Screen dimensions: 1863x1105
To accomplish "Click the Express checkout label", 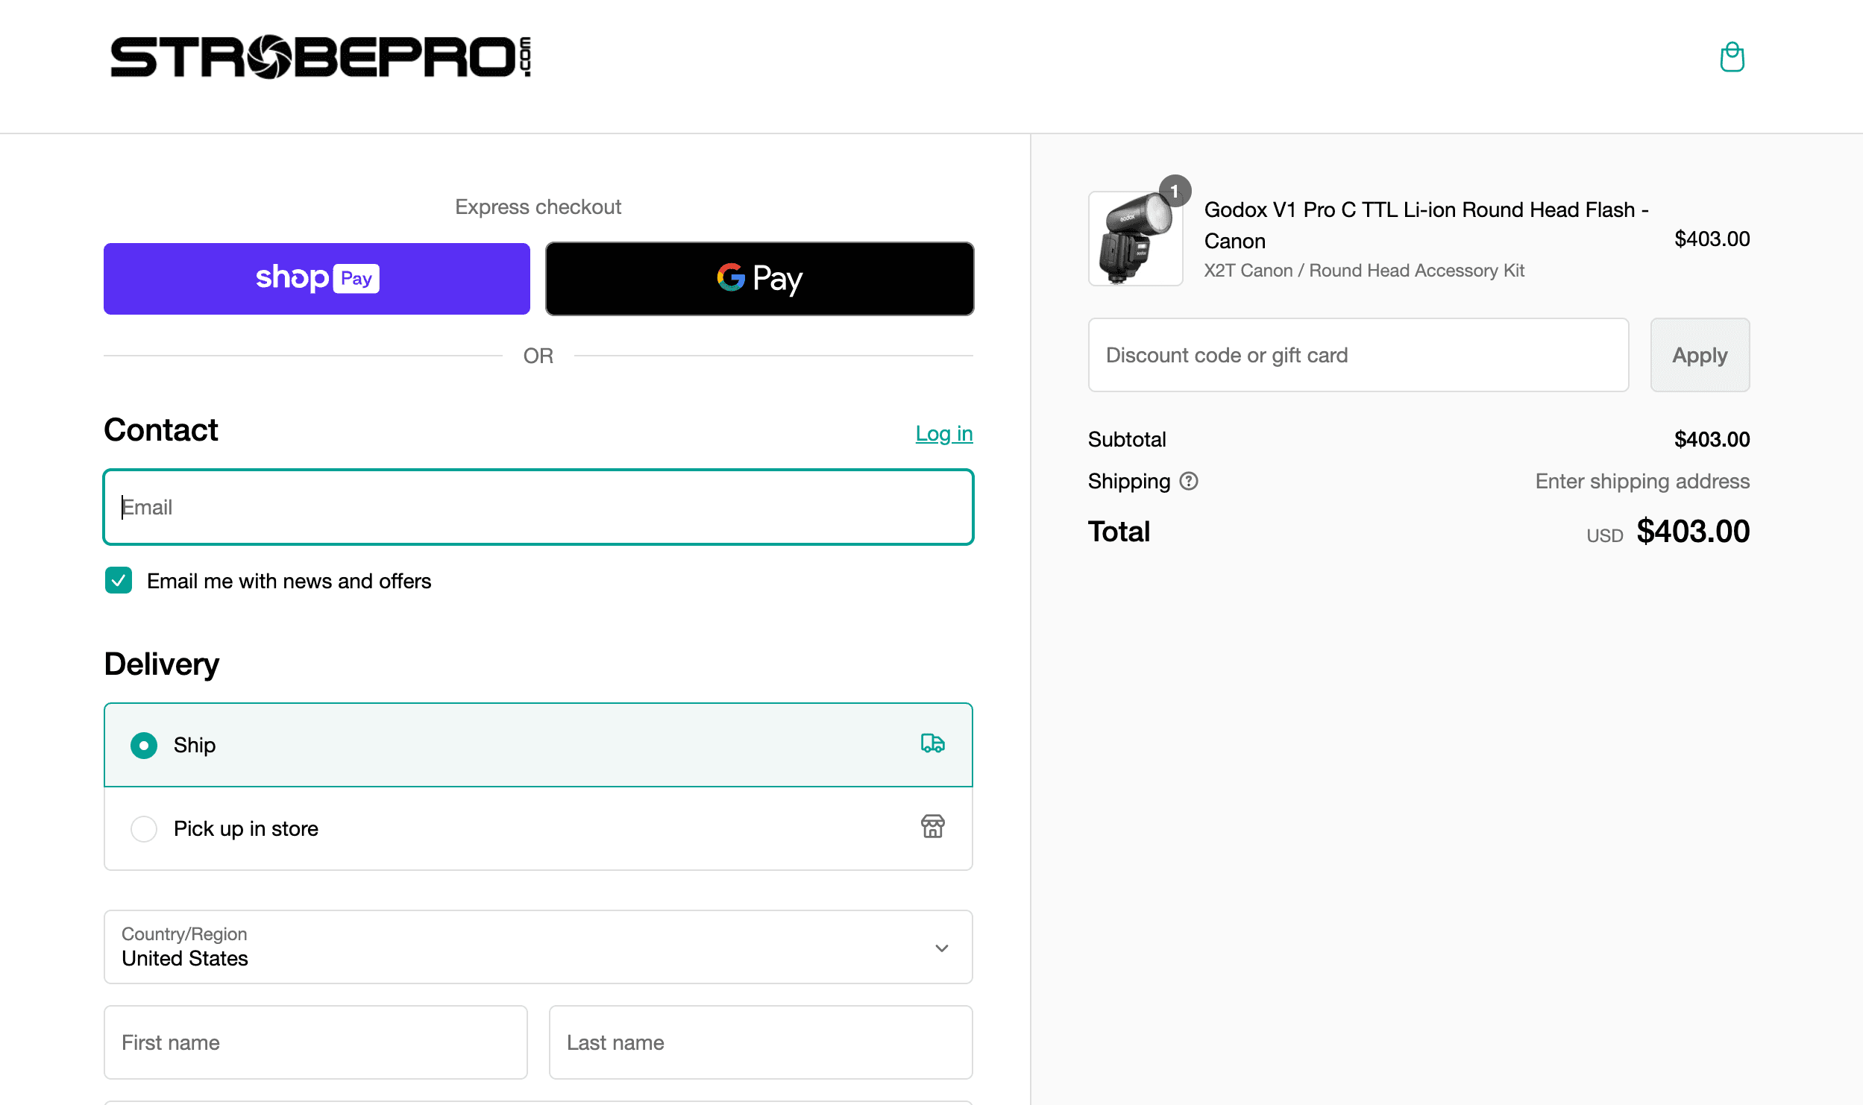I will tap(538, 207).
